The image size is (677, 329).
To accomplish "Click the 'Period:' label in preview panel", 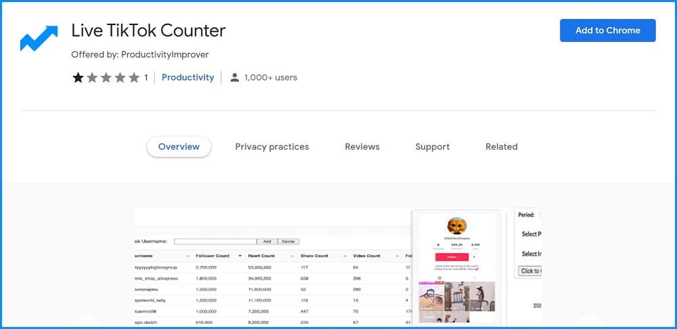I will (x=526, y=215).
